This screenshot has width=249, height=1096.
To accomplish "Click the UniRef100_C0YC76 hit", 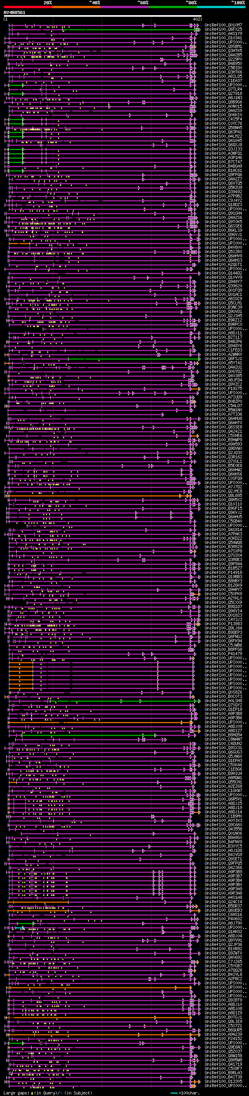I will coord(223,123).
